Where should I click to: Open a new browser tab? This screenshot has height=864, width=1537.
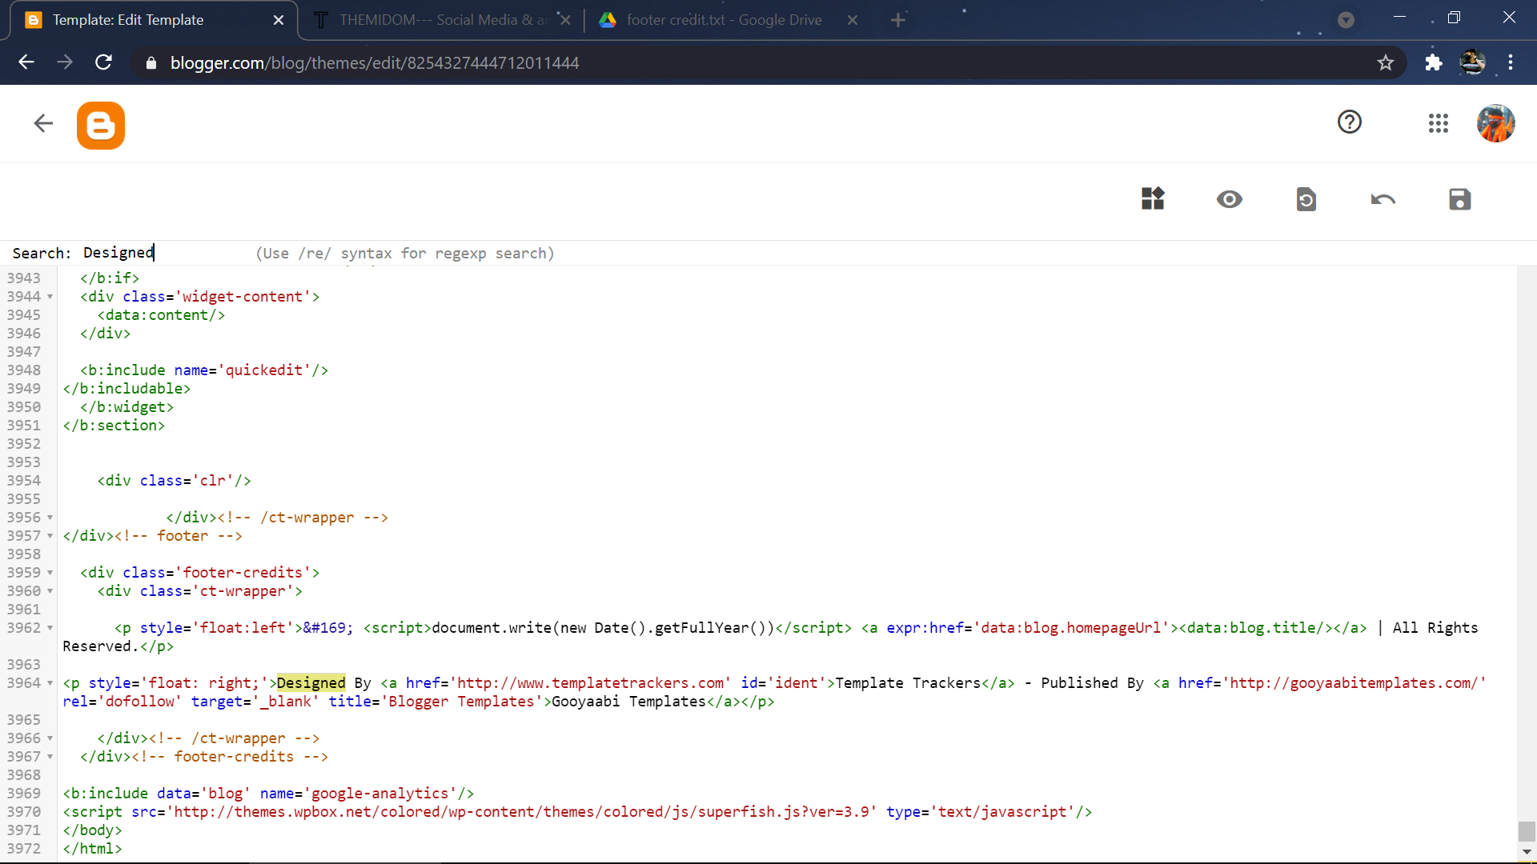pos(898,19)
